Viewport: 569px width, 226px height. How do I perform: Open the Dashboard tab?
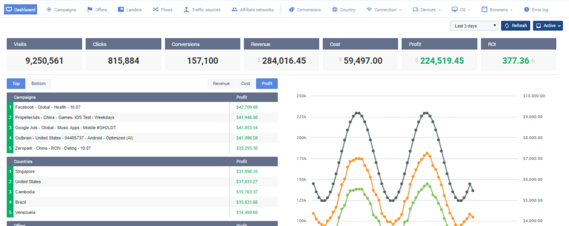point(21,9)
